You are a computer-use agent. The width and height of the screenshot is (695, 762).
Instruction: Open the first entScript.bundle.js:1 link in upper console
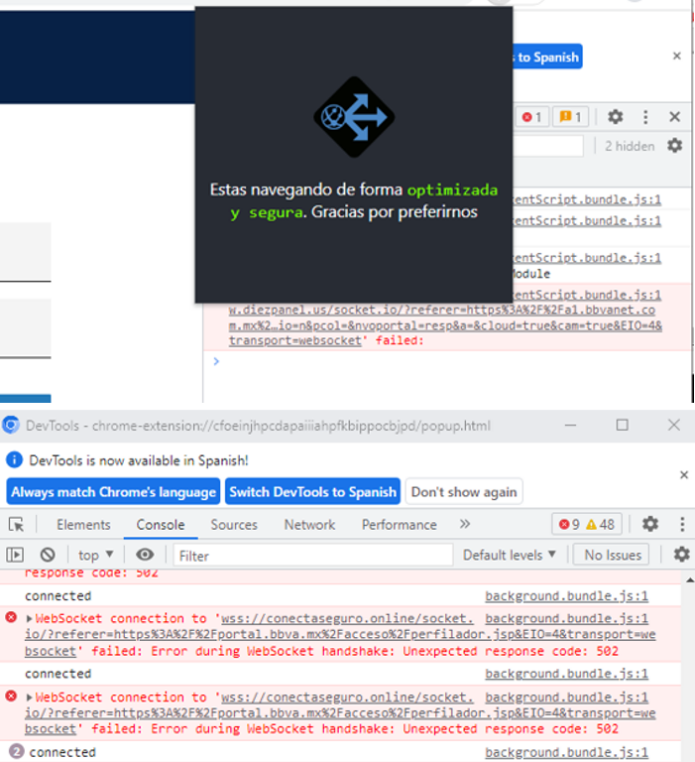click(587, 199)
